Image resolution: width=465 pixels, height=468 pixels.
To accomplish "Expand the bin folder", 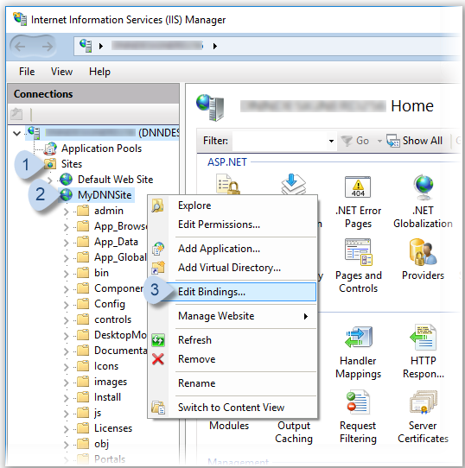I will (x=66, y=274).
